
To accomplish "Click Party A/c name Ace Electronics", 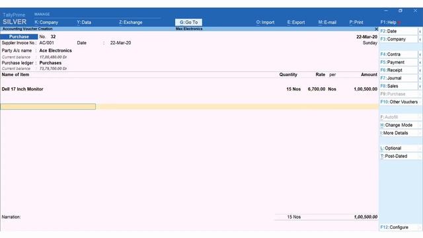I will click(x=56, y=51).
